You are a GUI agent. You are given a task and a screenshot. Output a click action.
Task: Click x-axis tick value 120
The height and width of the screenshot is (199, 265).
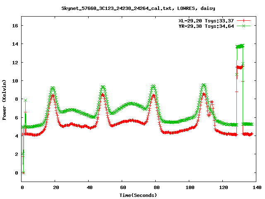pos(224,187)
